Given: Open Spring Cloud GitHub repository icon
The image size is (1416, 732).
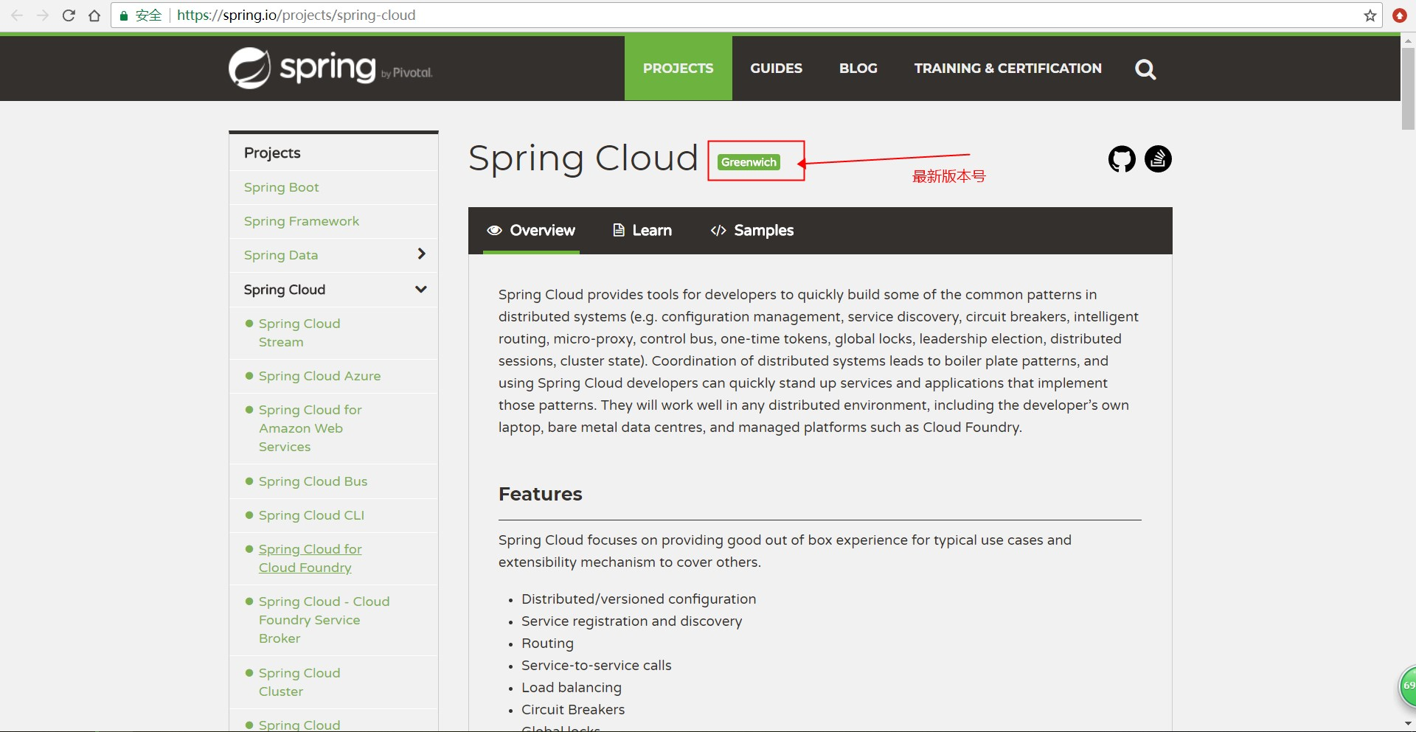Looking at the screenshot, I should [1122, 159].
